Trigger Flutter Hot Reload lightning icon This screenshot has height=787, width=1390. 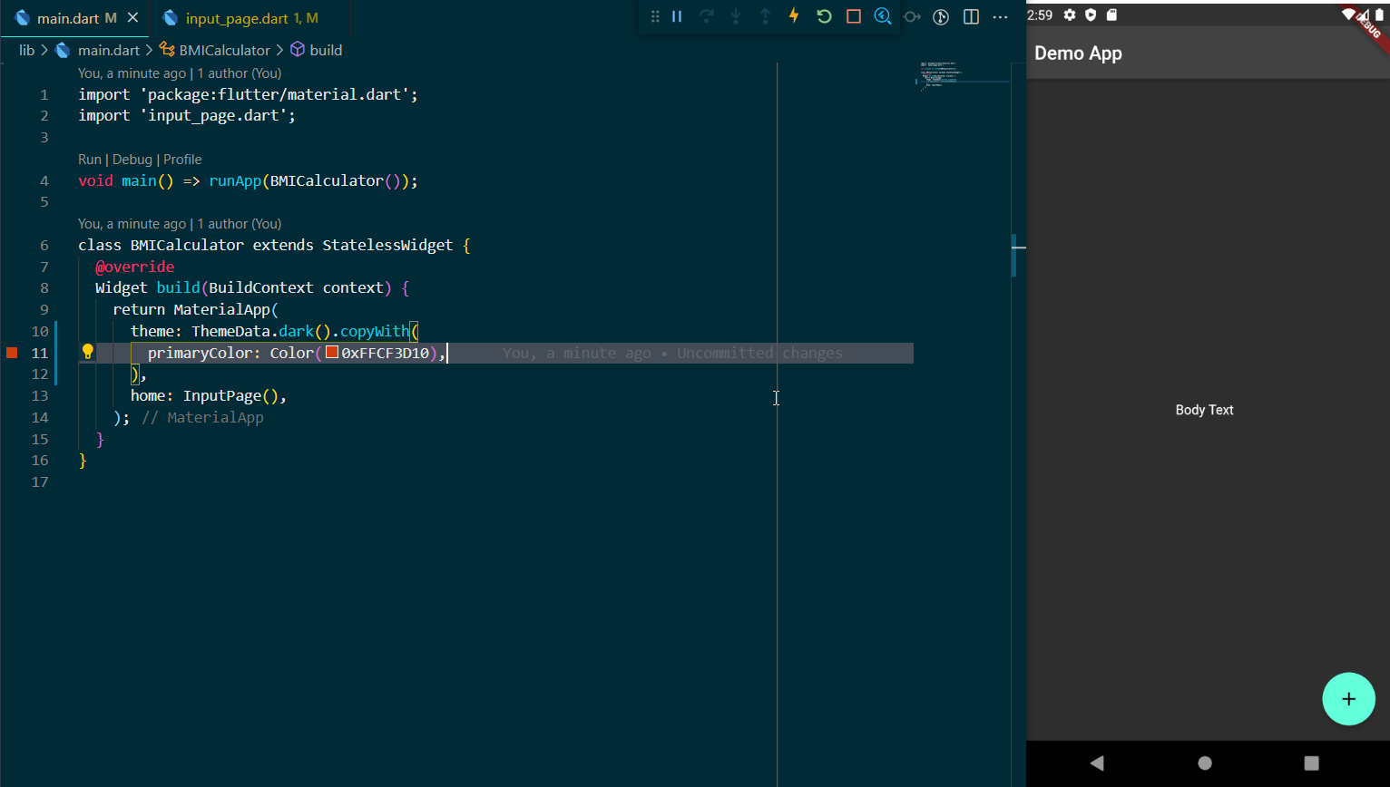[794, 15]
